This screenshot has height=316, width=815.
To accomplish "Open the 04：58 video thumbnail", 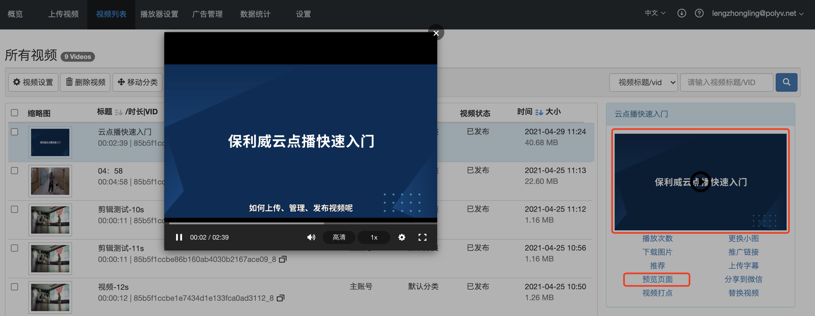I will click(50, 181).
